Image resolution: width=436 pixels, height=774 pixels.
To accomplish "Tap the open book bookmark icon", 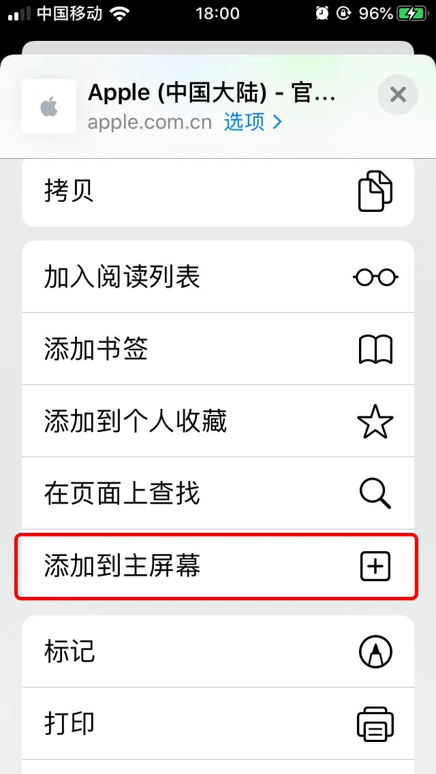I will (375, 350).
